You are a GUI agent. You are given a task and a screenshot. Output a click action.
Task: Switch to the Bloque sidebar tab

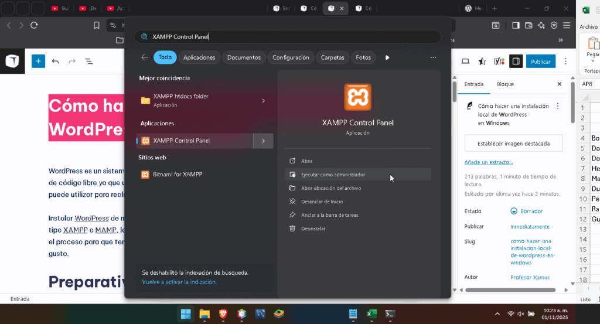point(505,84)
